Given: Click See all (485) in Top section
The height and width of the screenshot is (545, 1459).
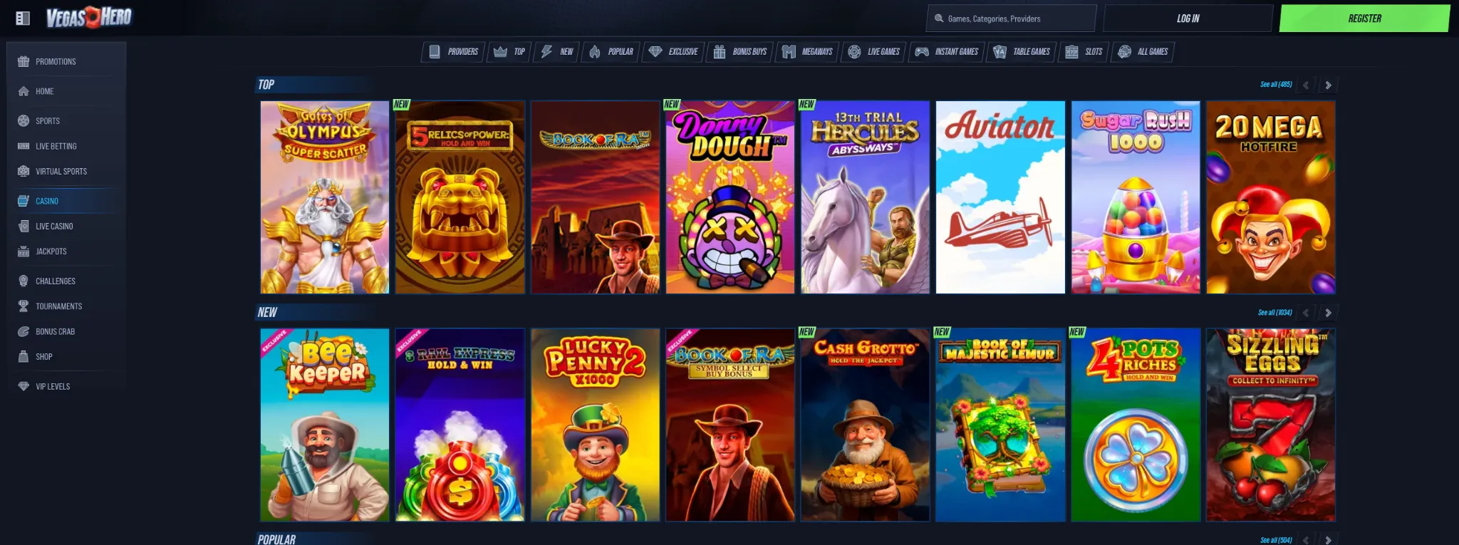Looking at the screenshot, I should 1276,85.
